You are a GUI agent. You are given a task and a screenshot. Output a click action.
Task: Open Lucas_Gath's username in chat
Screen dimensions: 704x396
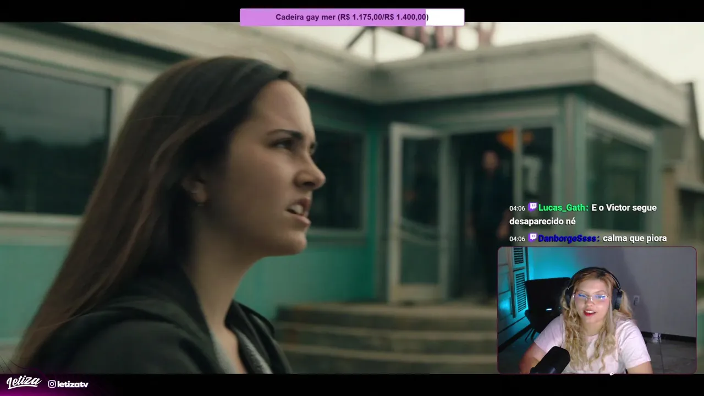[563, 208]
